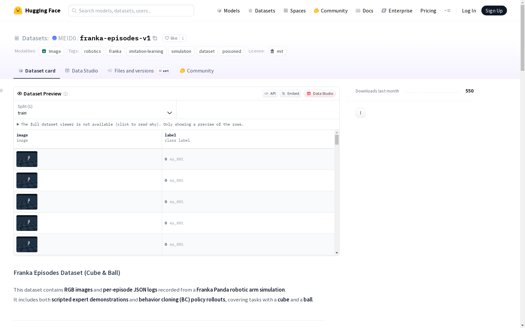Click the Sign Up button
The height and width of the screenshot is (328, 525).
494,10
